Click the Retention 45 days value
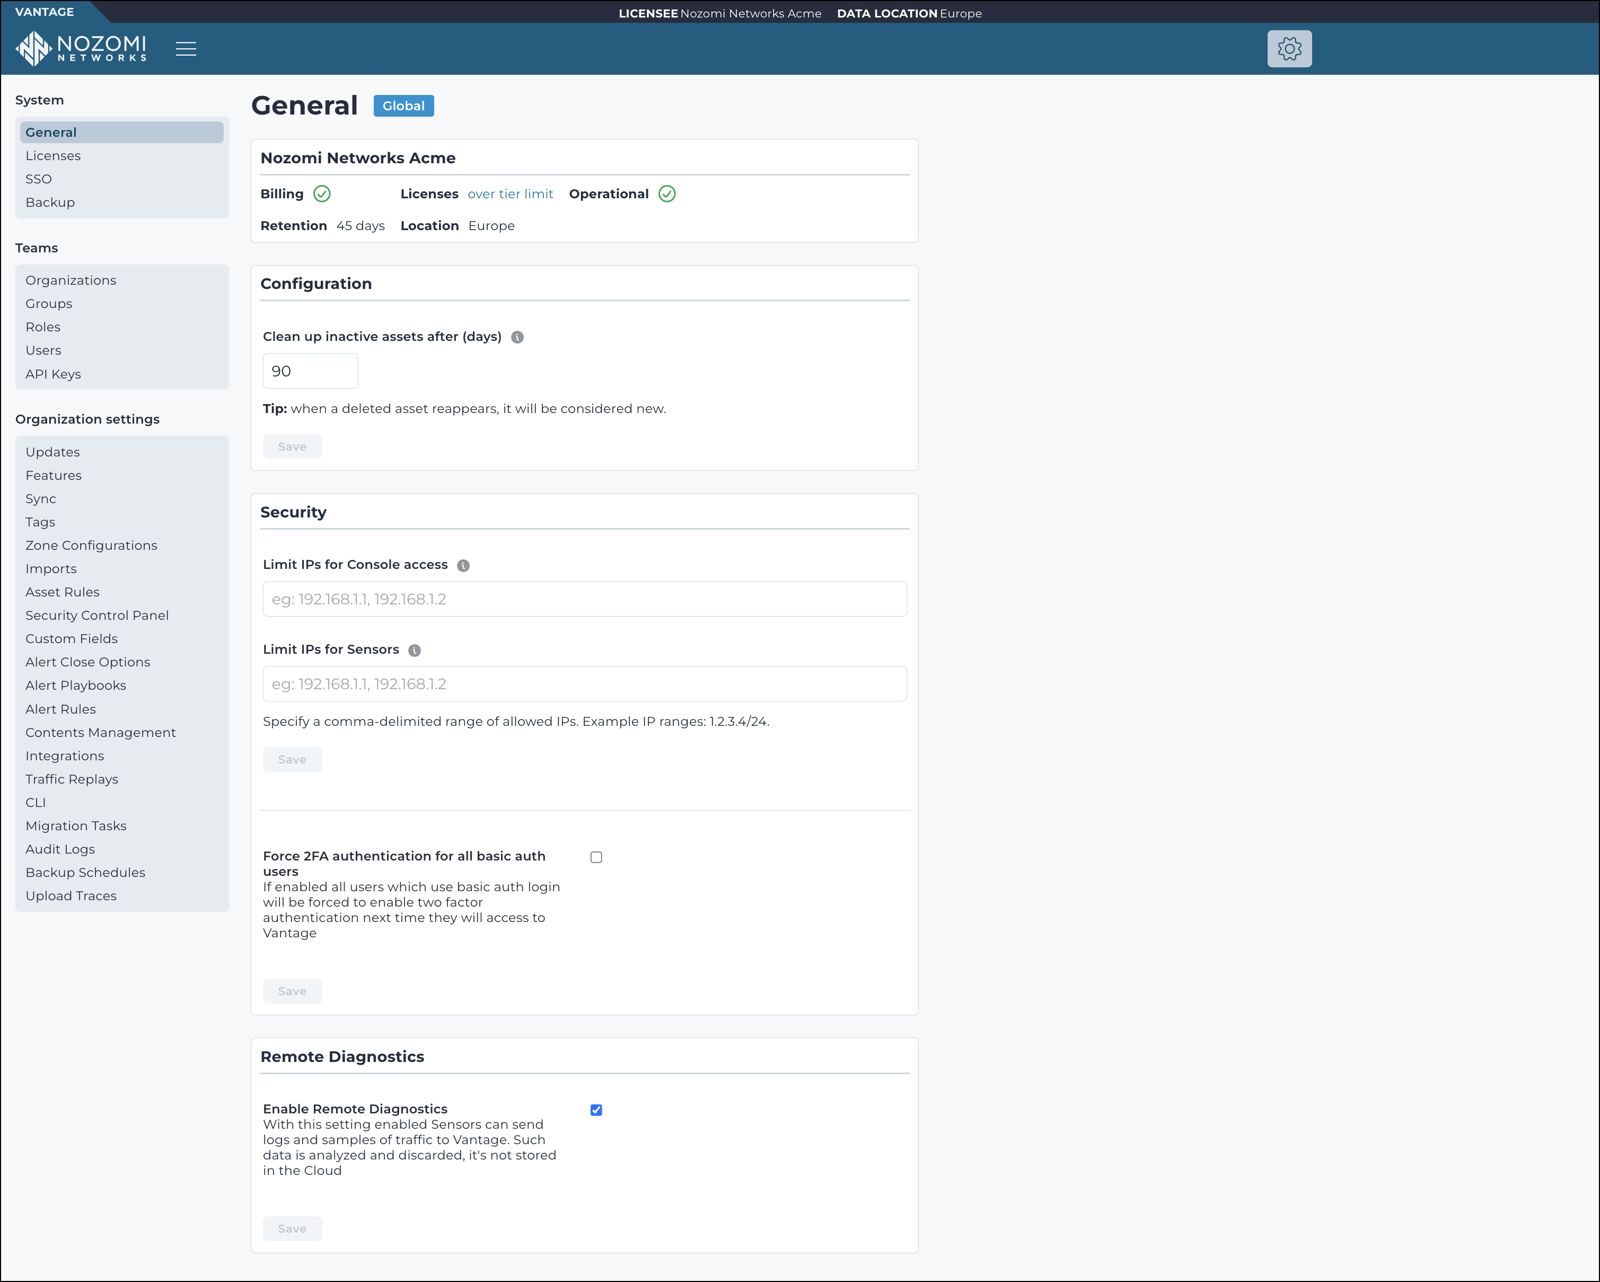This screenshot has height=1282, width=1600. (x=360, y=226)
